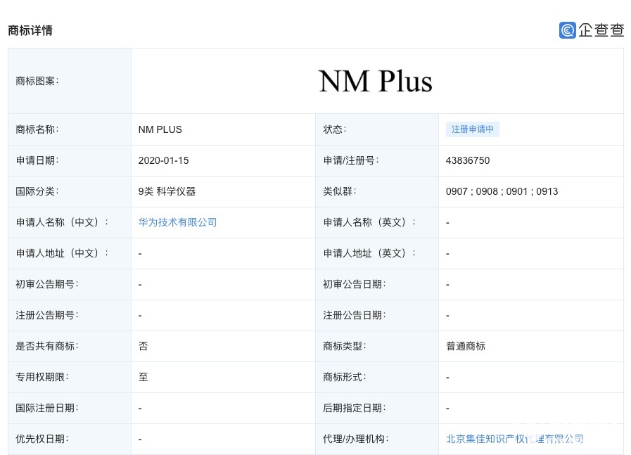Click the application date 2020-01-15
Screen dimensions: 631x455
click(x=164, y=160)
